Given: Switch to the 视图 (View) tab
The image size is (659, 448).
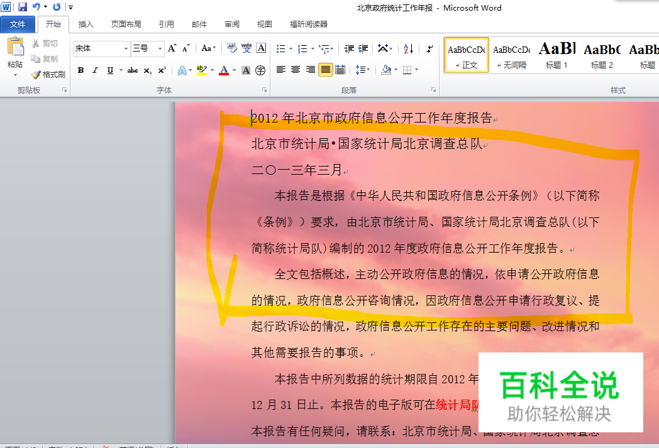Looking at the screenshot, I should click(x=264, y=25).
